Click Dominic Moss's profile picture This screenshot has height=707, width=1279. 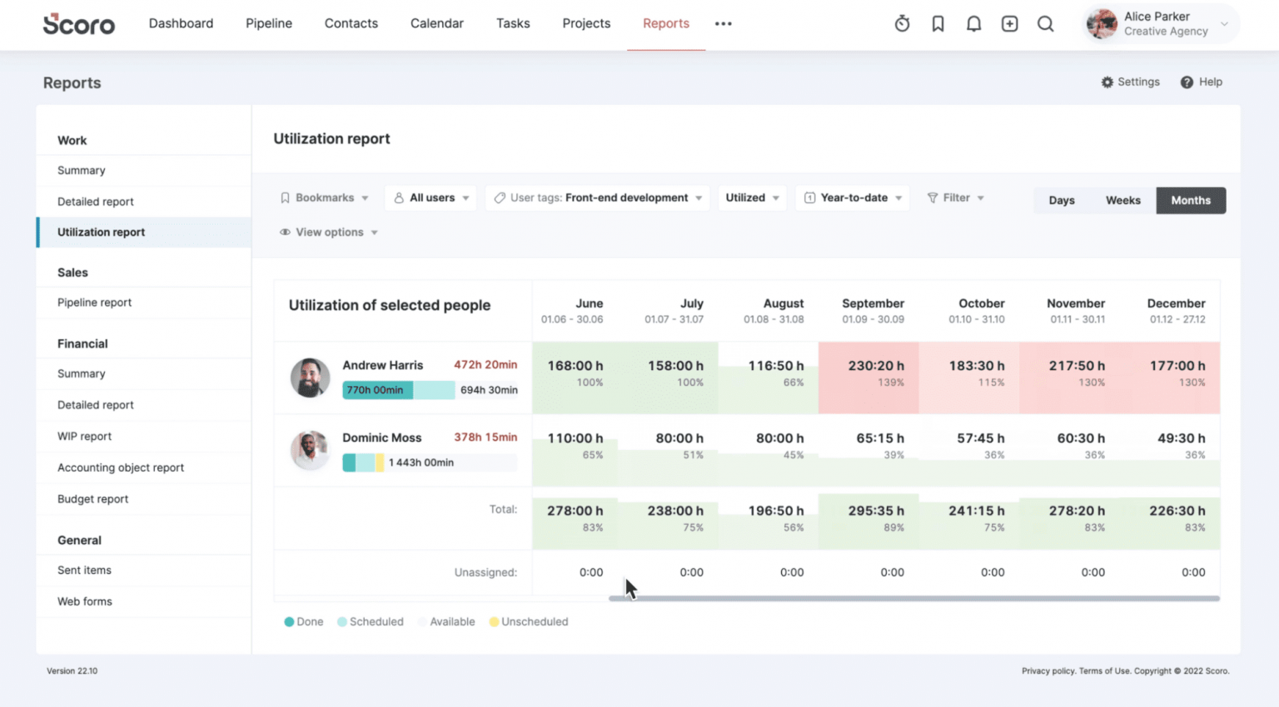310,451
